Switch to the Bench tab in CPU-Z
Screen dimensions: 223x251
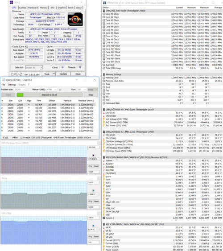tap(70, 8)
